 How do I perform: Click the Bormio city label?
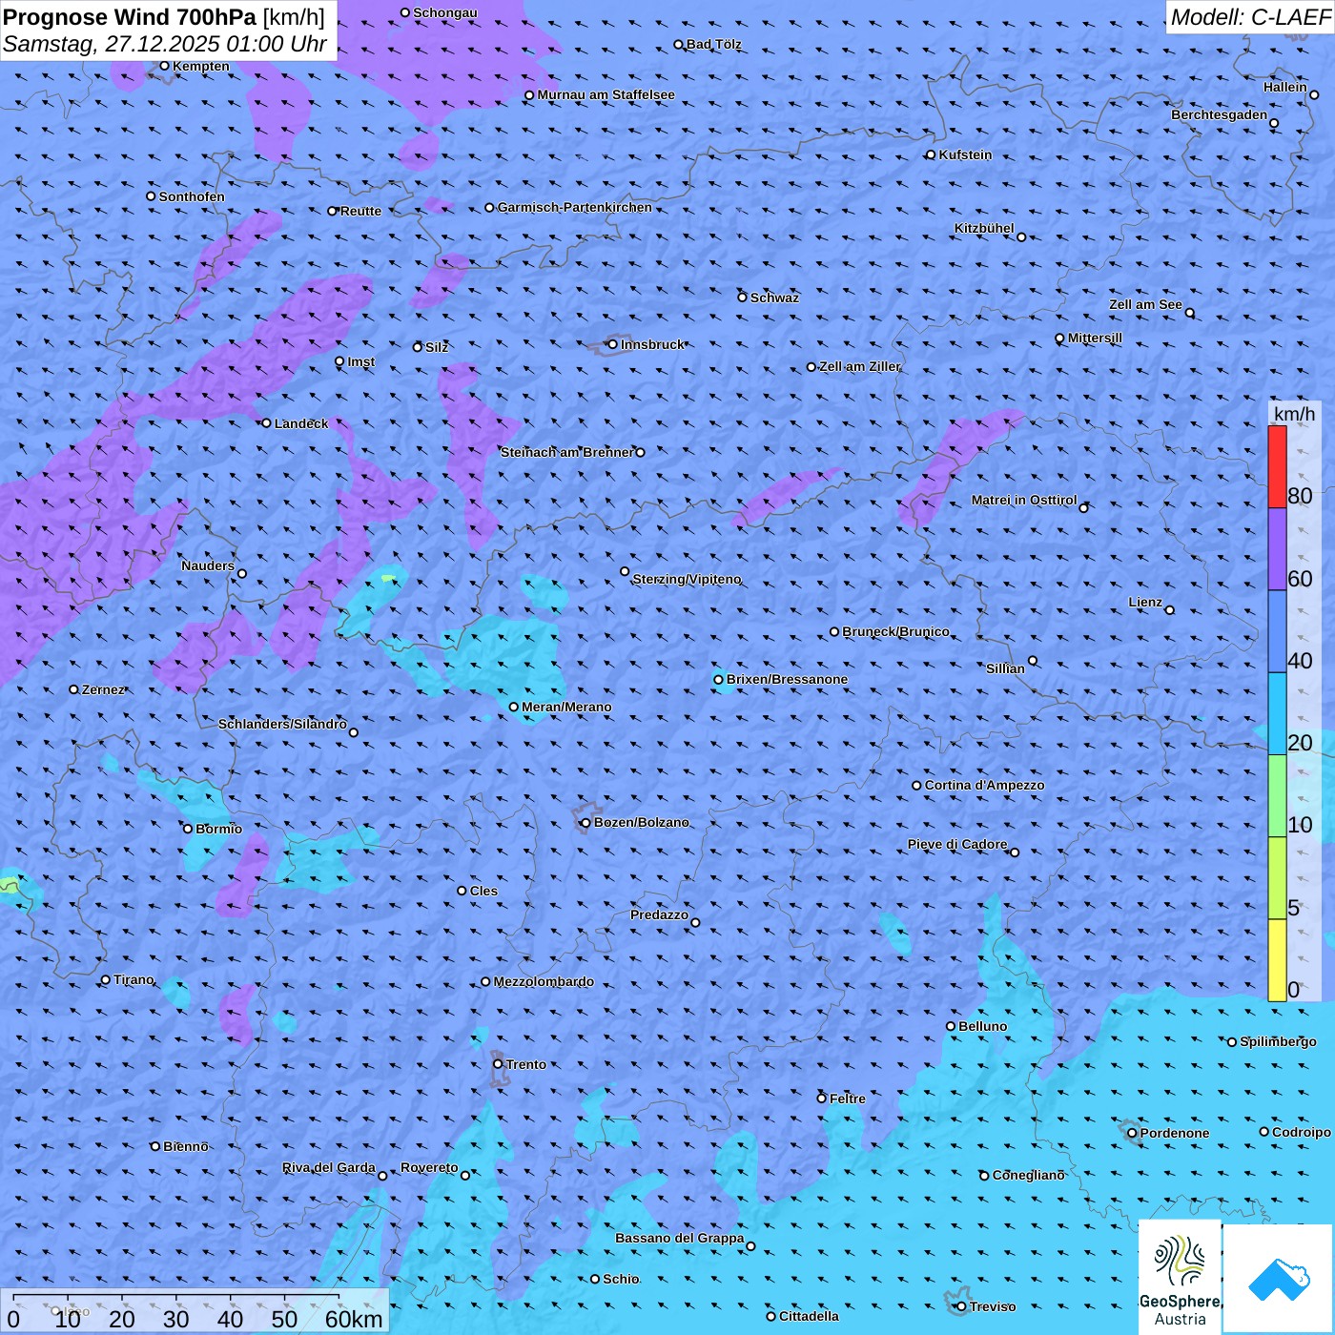point(218,829)
